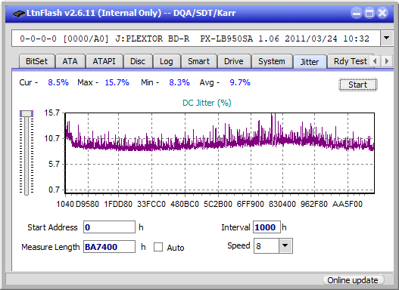This screenshot has width=399, height=290.
Task: Open the ATAPI tab
Action: click(104, 61)
